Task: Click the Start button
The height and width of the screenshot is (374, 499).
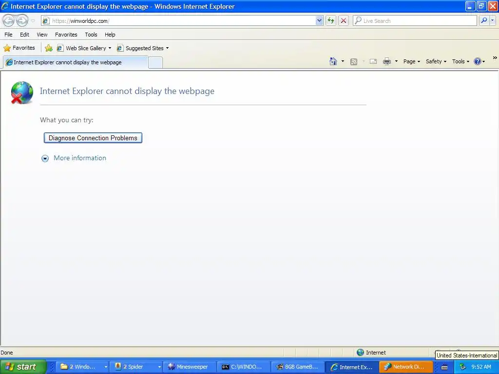Action: coord(23,367)
